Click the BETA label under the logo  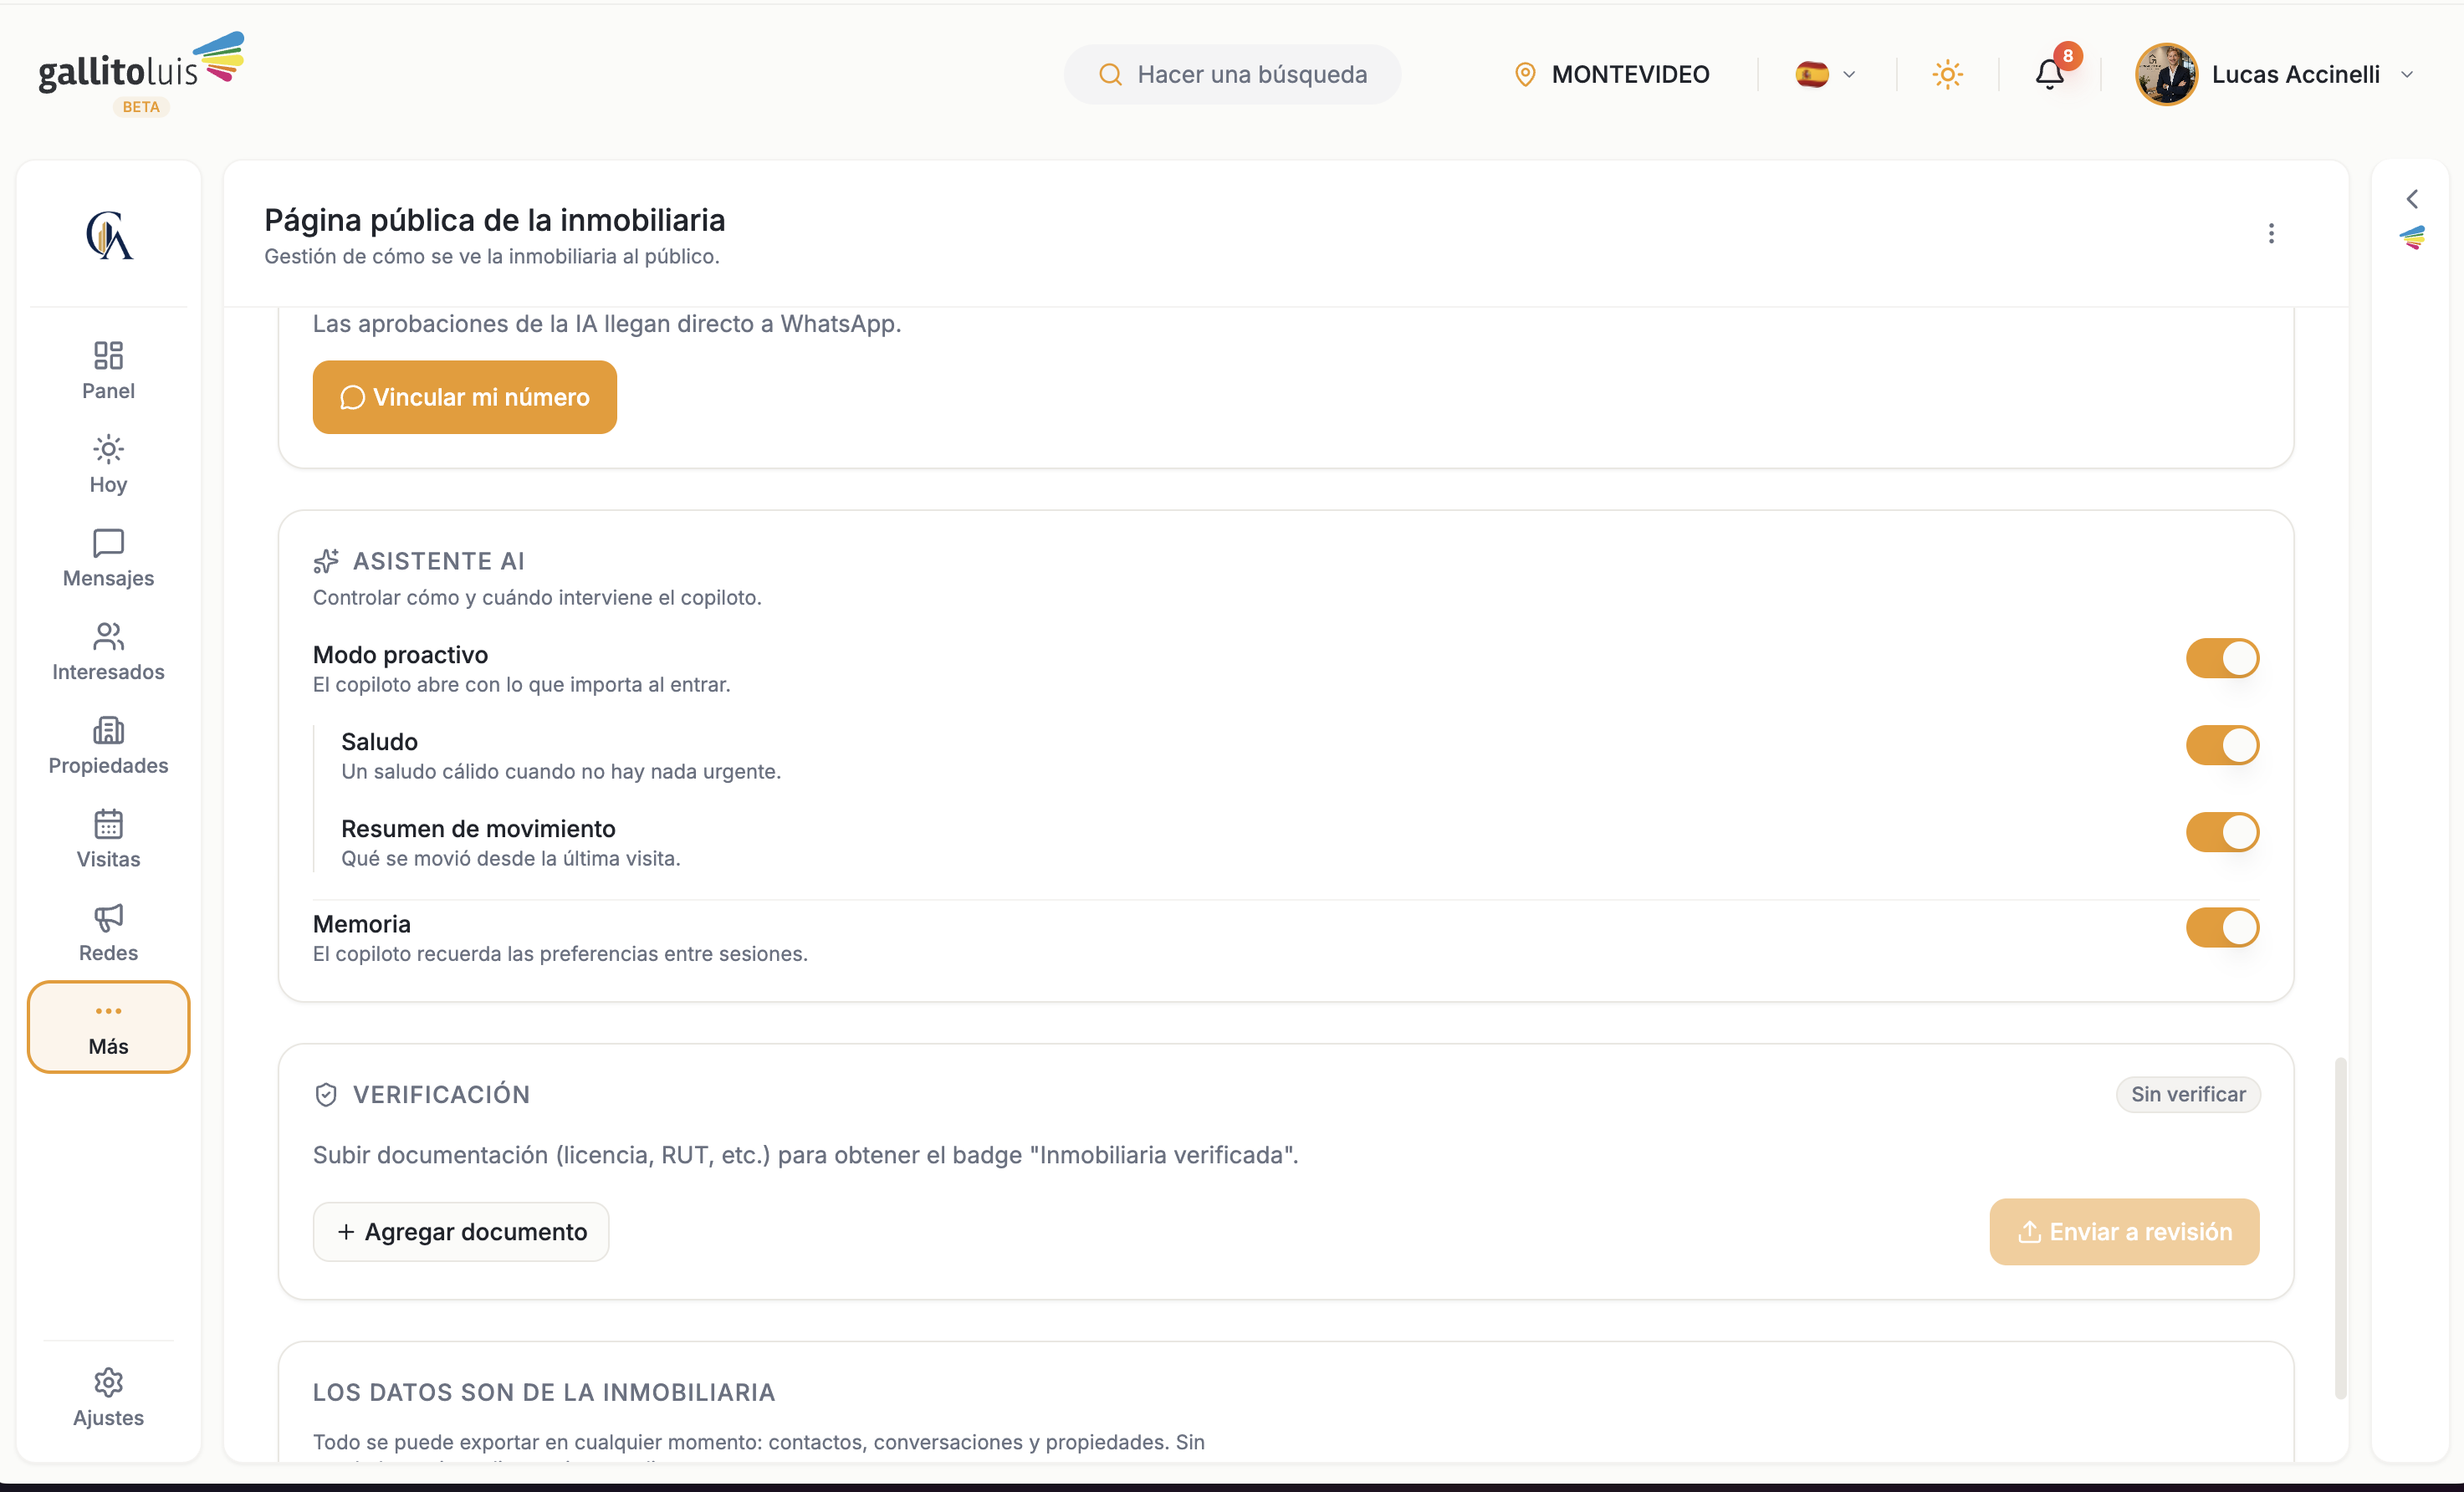click(141, 107)
